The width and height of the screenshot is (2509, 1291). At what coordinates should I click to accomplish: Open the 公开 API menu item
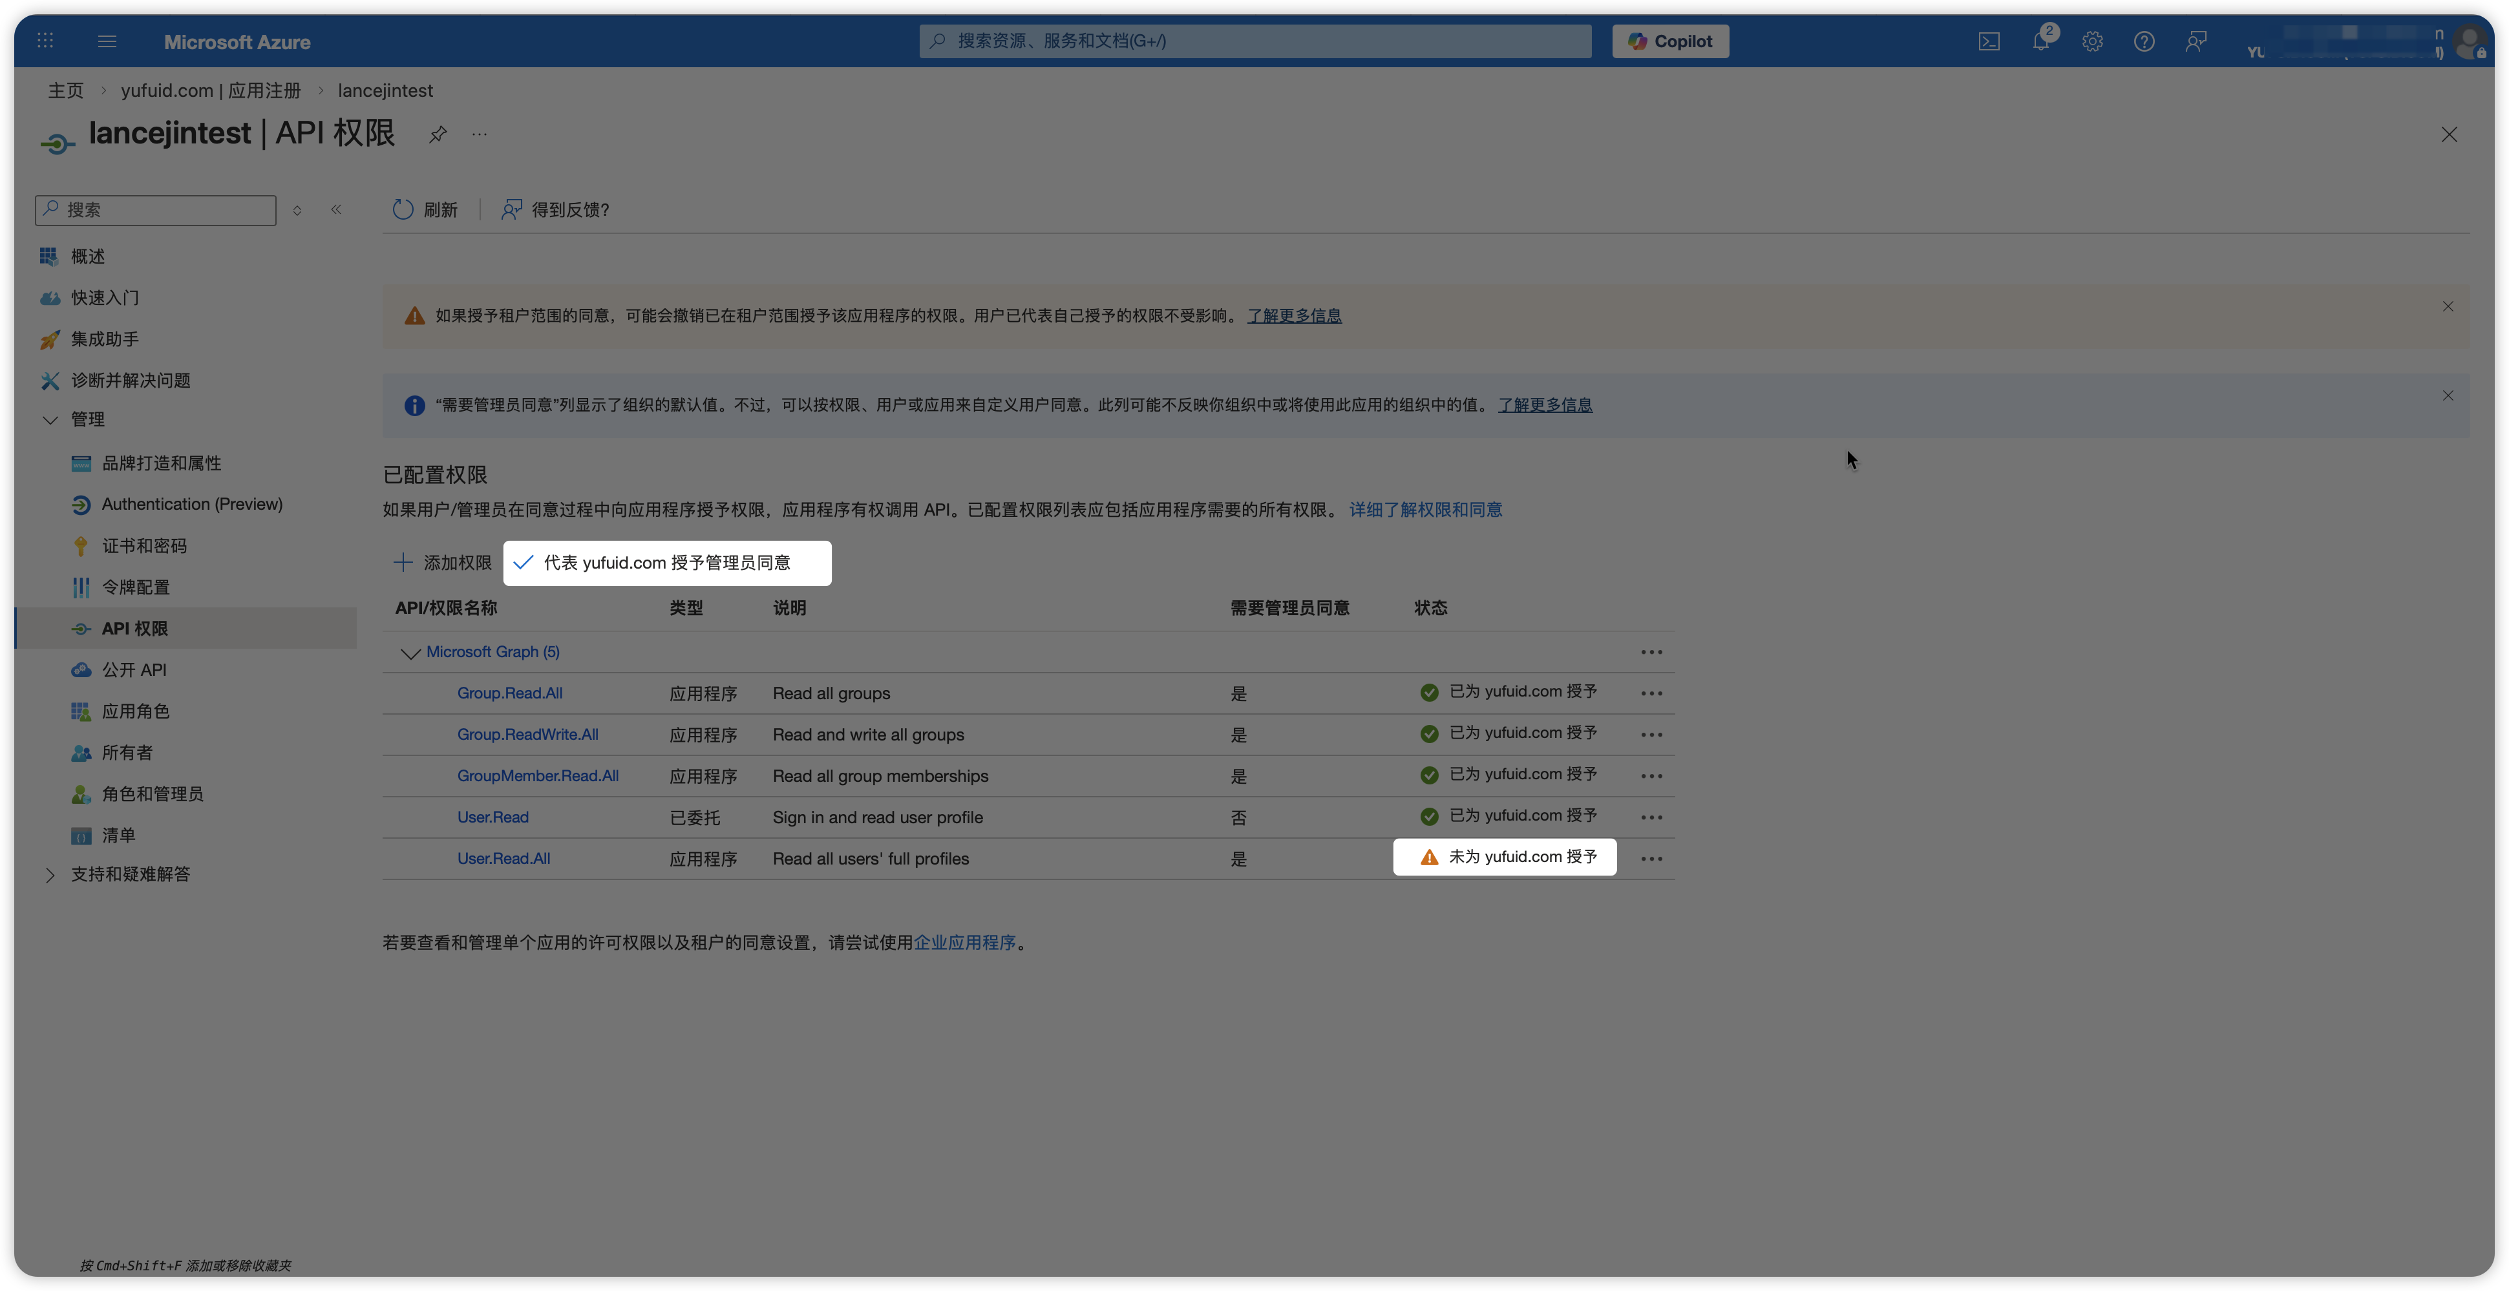point(134,670)
